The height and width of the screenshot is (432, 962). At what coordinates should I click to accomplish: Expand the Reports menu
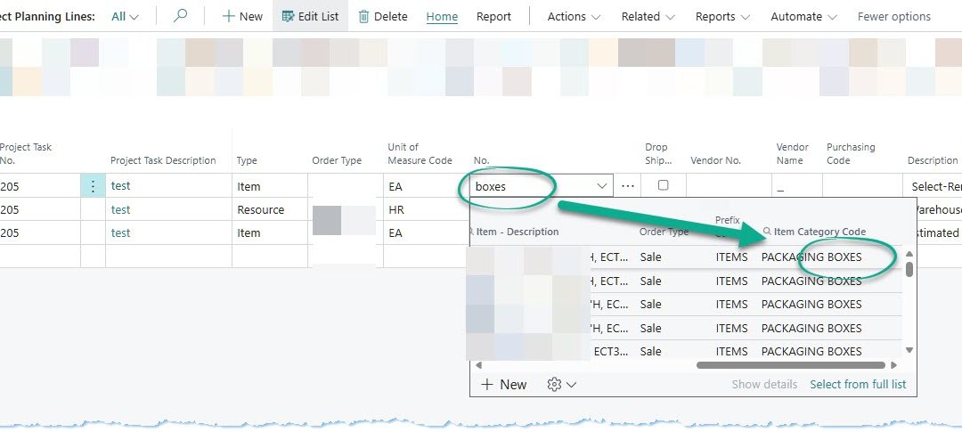click(x=722, y=17)
